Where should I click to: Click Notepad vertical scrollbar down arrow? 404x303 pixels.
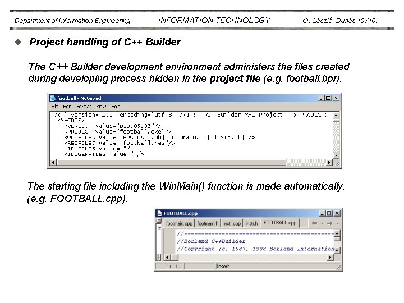[x=336, y=155]
